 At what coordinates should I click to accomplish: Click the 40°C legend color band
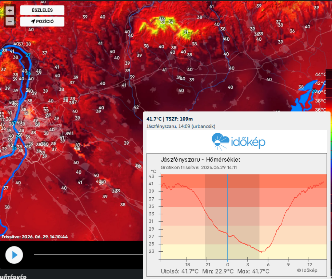329,92
